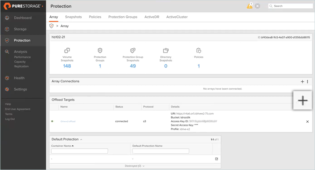Add an array connection with plus icon
Viewport: 315px width, 170px height.
click(x=302, y=81)
